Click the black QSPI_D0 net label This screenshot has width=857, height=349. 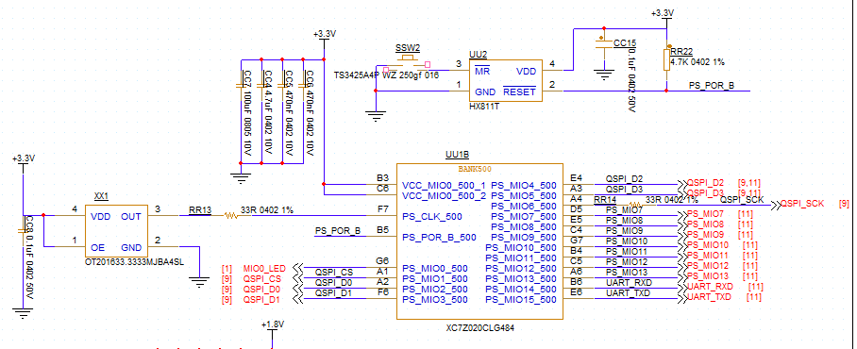tap(333, 283)
